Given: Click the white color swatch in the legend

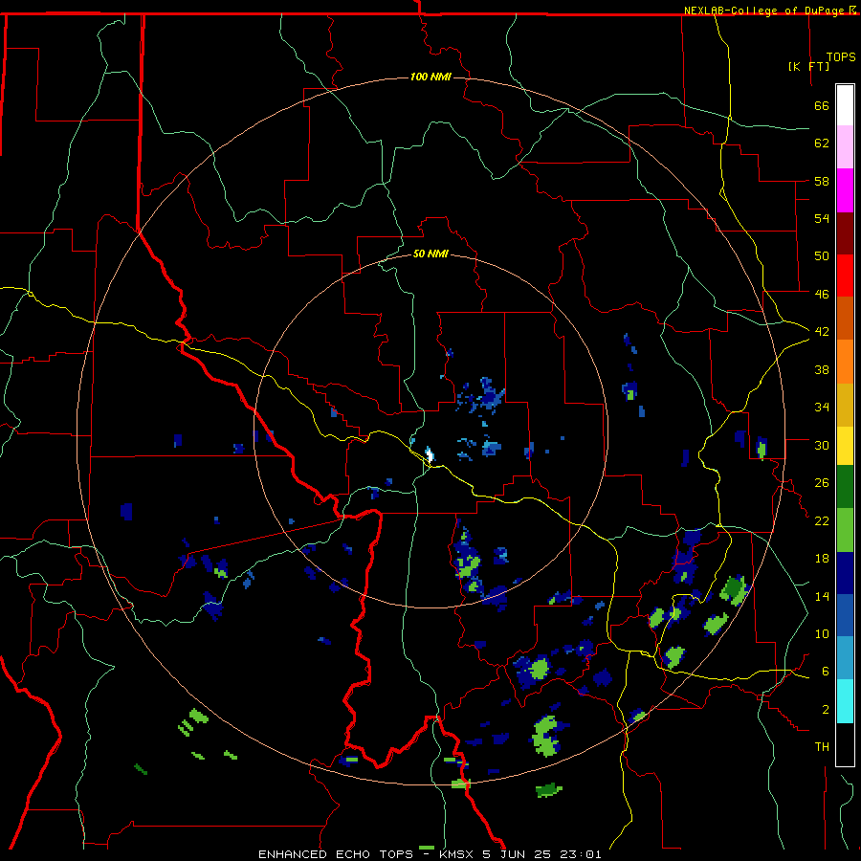Looking at the screenshot, I should (845, 105).
